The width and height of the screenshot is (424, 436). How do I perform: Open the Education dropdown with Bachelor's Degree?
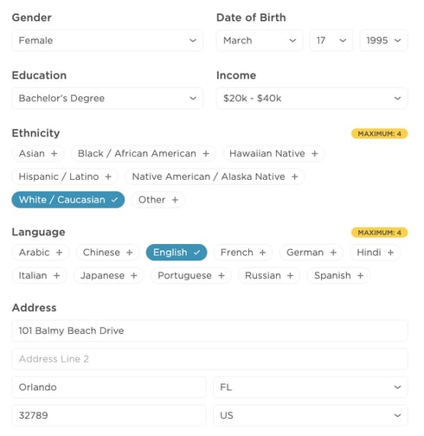point(107,99)
